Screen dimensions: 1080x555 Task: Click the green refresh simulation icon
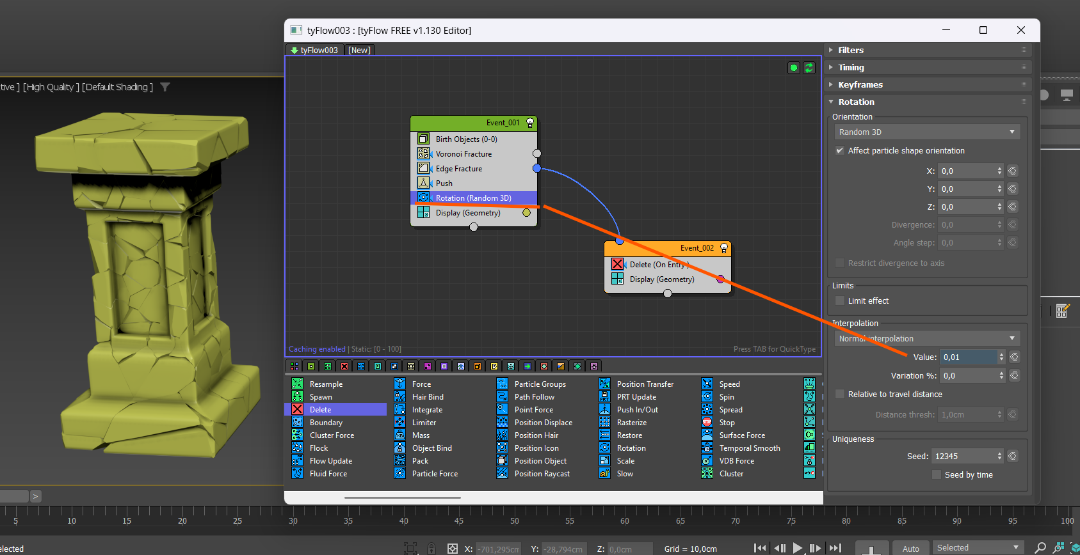pyautogui.click(x=809, y=68)
